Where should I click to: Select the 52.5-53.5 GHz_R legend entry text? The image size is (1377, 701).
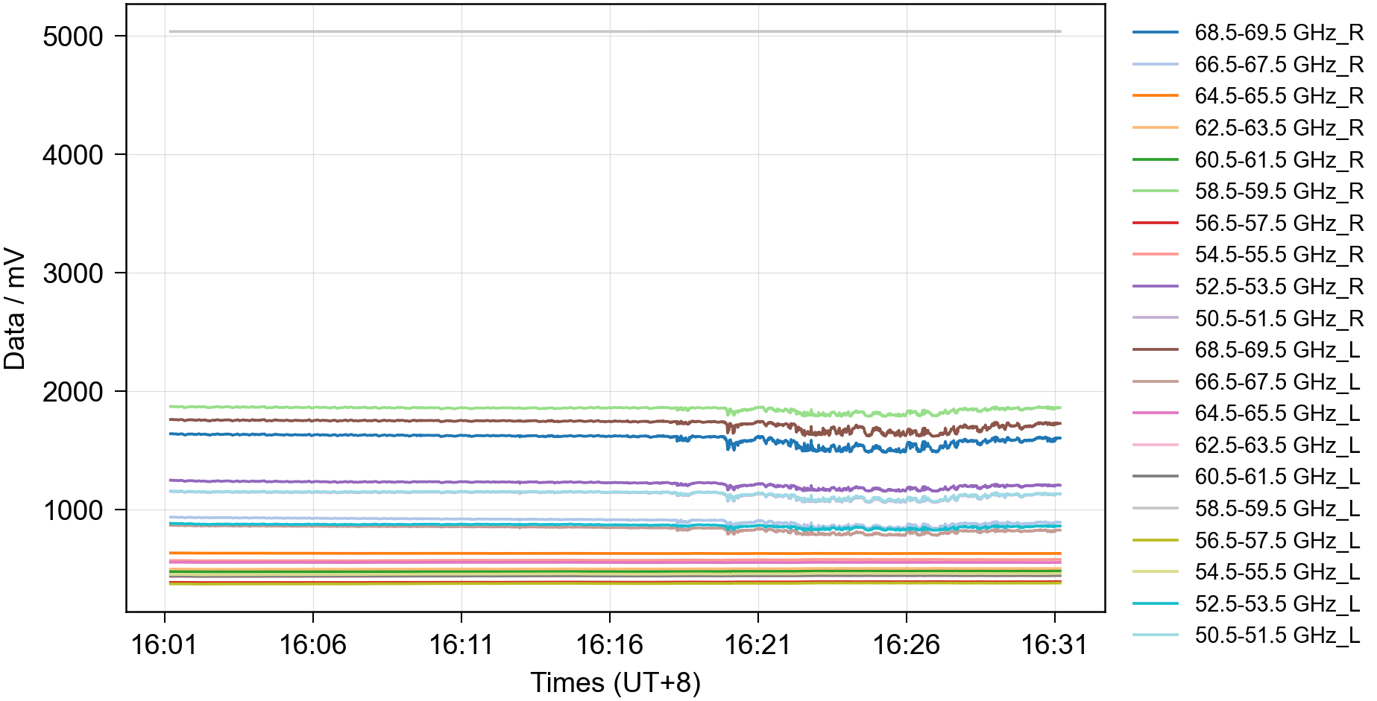point(1279,287)
